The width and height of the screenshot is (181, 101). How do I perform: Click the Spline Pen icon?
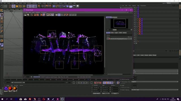(57, 6)
